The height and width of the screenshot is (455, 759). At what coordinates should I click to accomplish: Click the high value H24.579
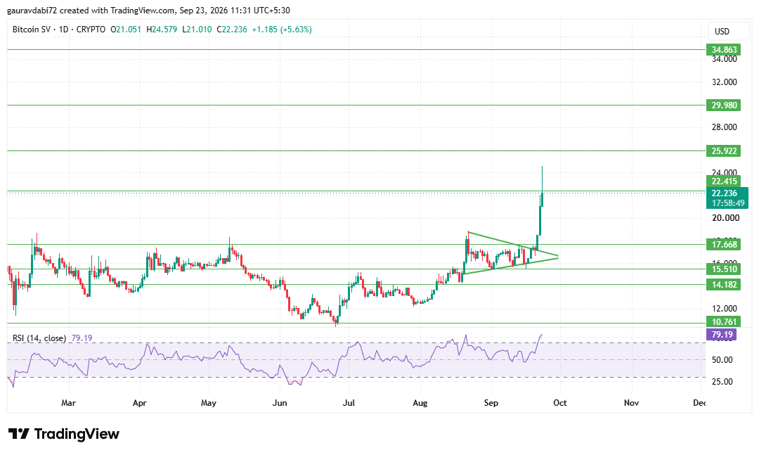pyautogui.click(x=162, y=30)
